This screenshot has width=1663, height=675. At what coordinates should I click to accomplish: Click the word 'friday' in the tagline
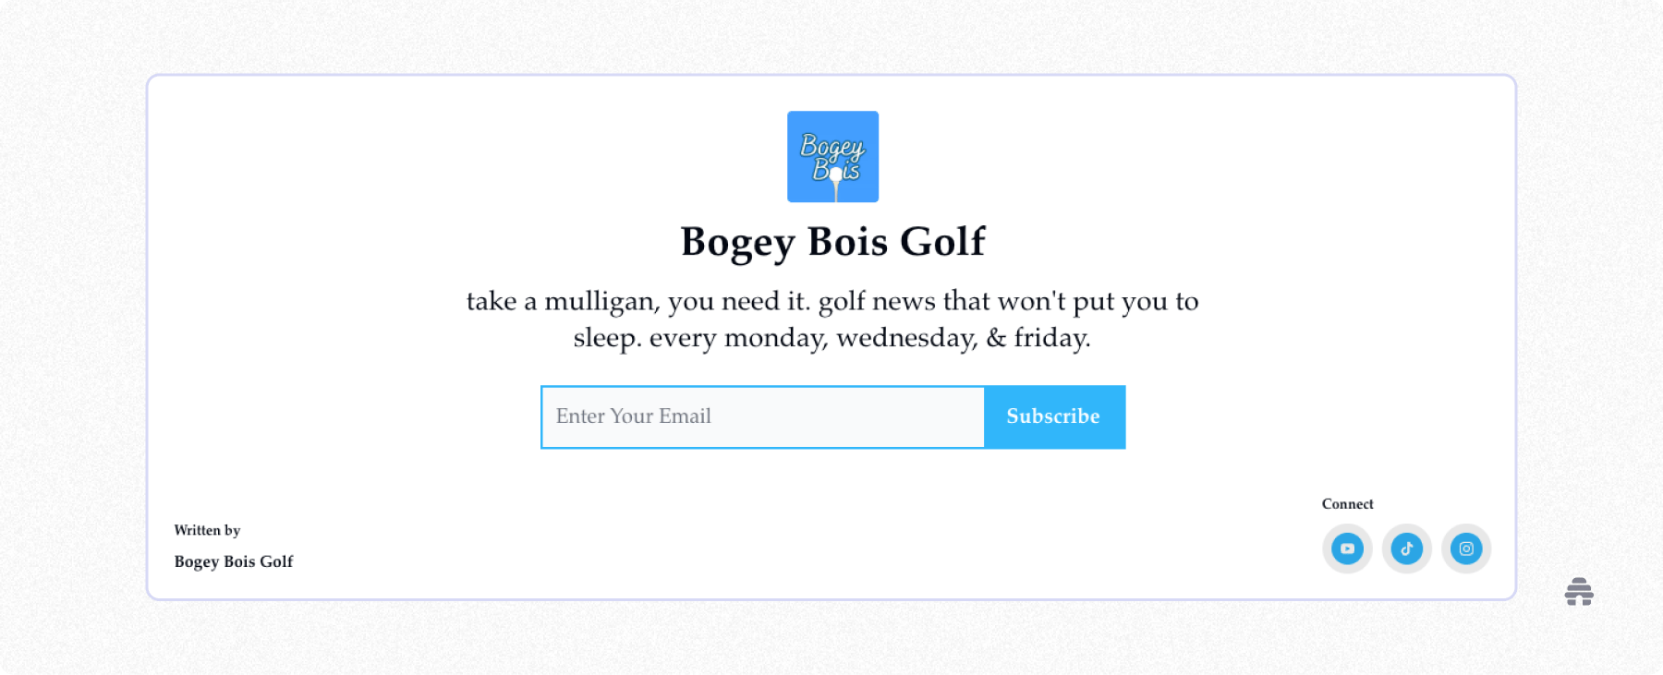1050,339
